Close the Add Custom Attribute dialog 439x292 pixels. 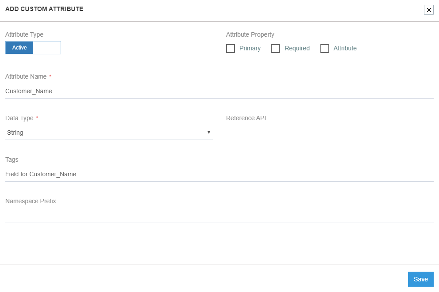click(x=428, y=9)
